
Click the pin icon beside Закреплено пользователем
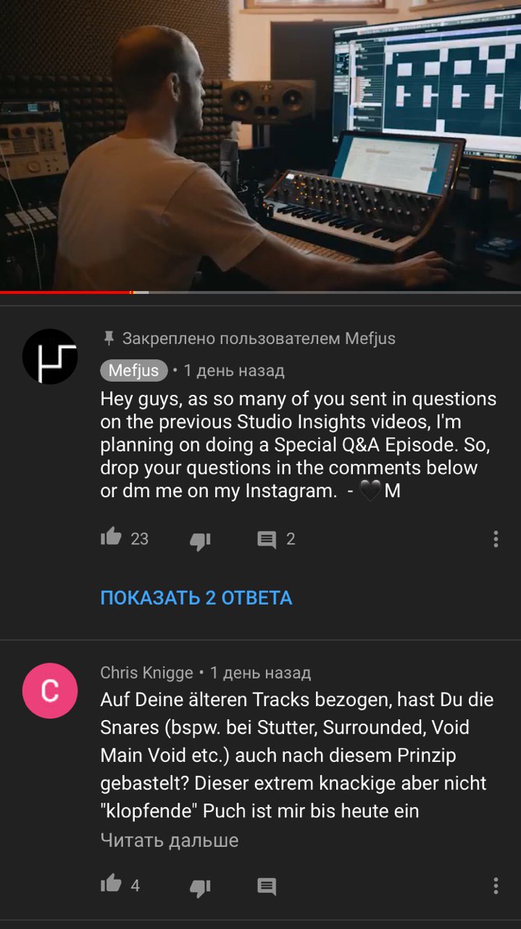tap(109, 338)
